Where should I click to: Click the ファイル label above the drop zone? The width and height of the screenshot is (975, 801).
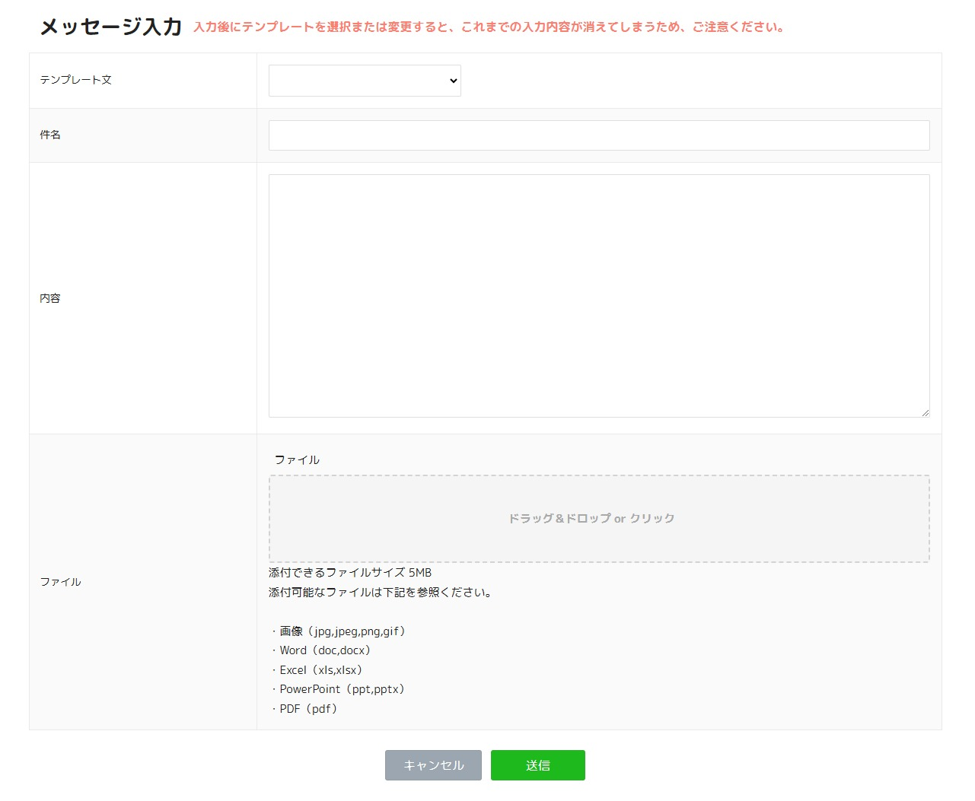(297, 459)
